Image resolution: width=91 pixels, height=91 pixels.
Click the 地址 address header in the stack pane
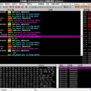pos(63,65)
